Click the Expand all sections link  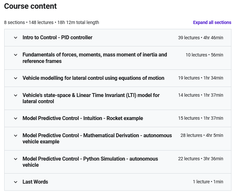pyautogui.click(x=212, y=22)
